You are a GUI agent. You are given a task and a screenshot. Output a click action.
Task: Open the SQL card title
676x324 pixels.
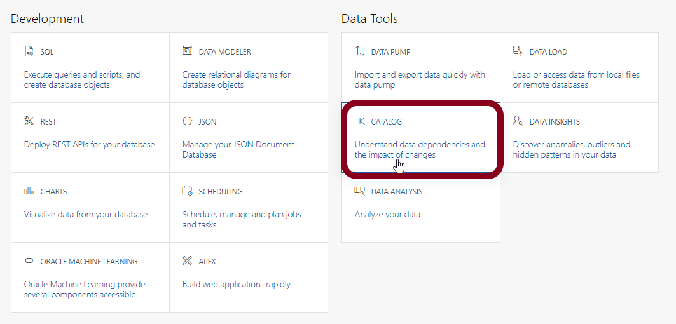point(47,52)
